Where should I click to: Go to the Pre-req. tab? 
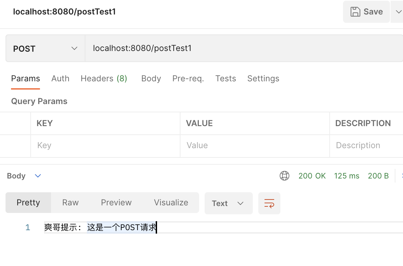[188, 79]
